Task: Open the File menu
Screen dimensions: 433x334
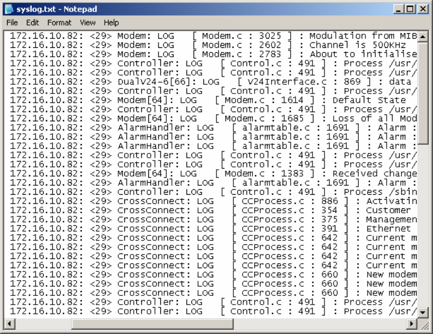Action: 12,23
